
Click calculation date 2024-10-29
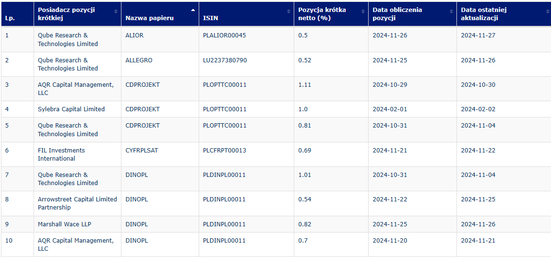(390, 84)
